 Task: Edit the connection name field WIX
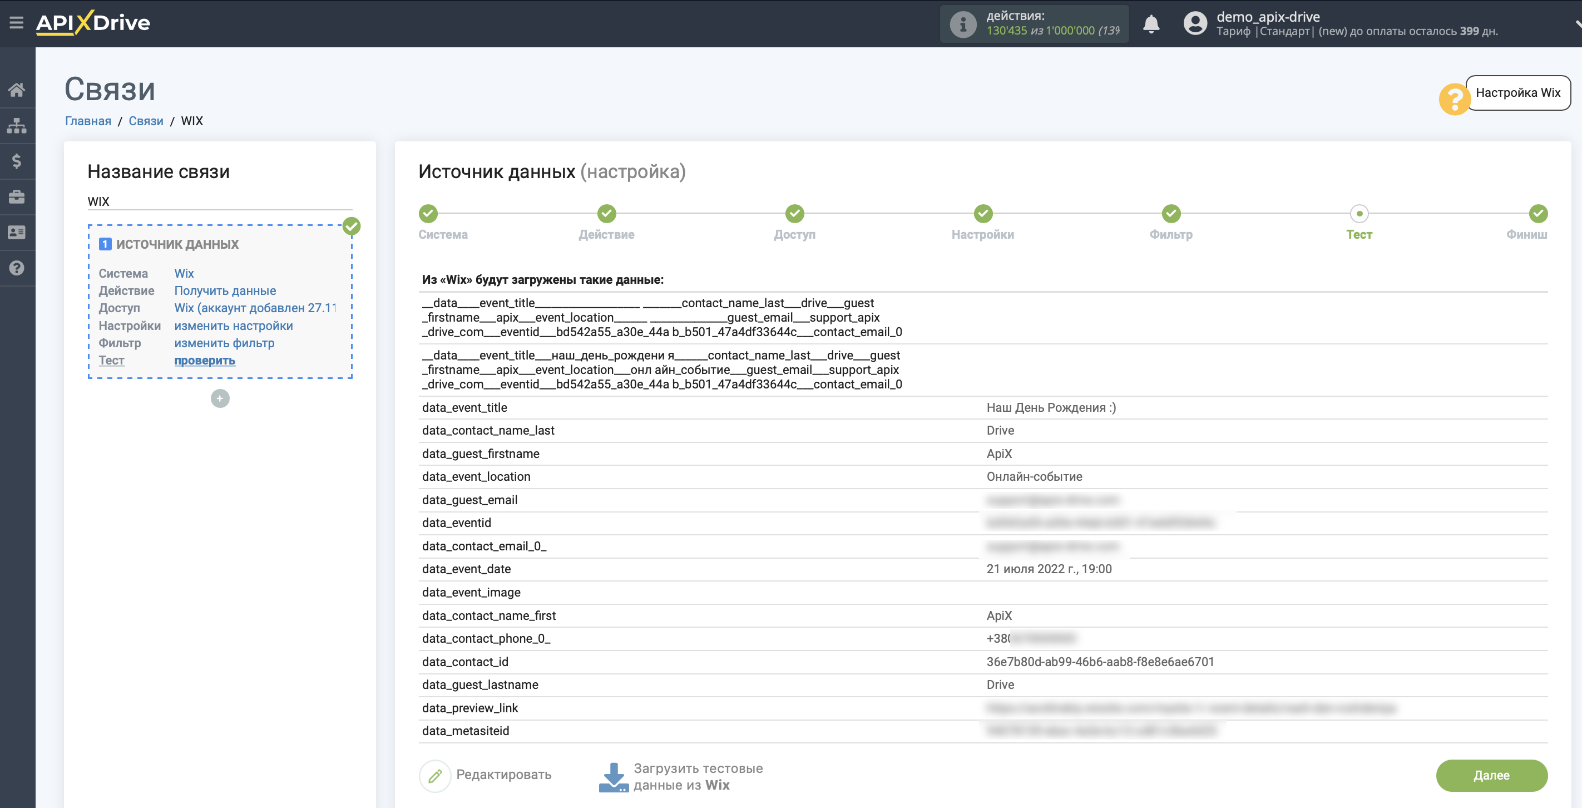[x=220, y=201]
